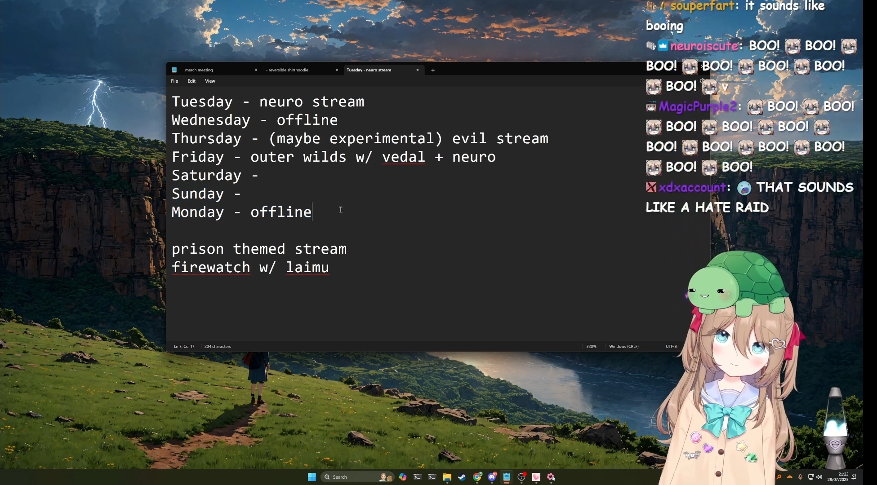The height and width of the screenshot is (485, 877).
Task: Open Steam from the taskbar
Action: (x=462, y=477)
